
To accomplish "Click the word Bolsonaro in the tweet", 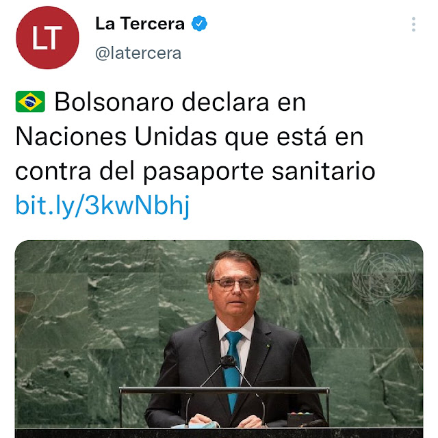I will (x=114, y=102).
